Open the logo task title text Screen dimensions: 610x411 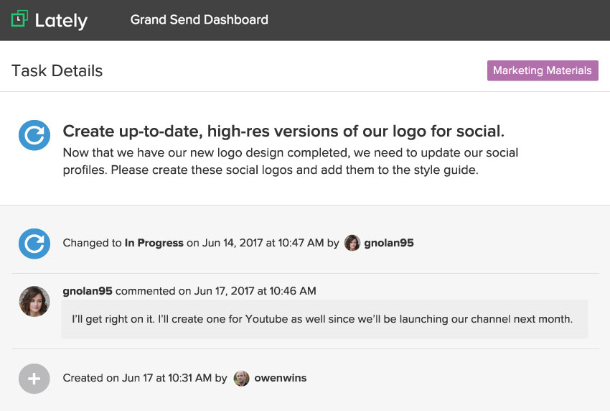(283, 131)
